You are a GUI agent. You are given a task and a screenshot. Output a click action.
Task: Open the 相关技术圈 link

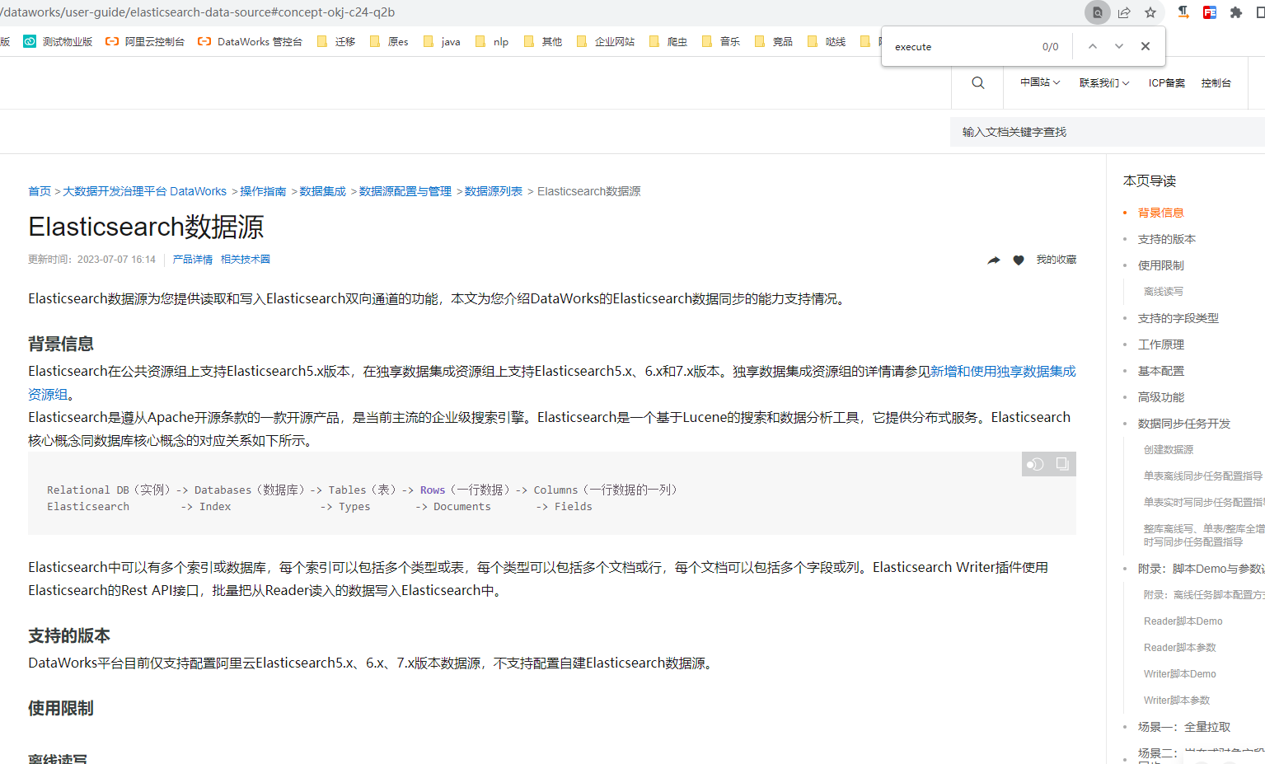[246, 260]
